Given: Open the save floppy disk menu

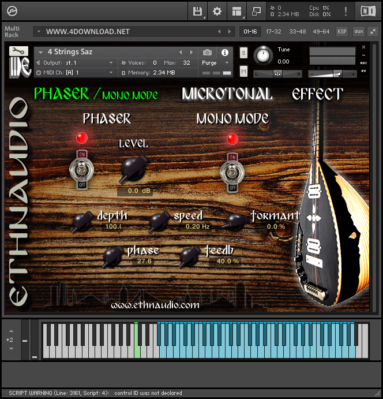Looking at the screenshot, I should [197, 11].
